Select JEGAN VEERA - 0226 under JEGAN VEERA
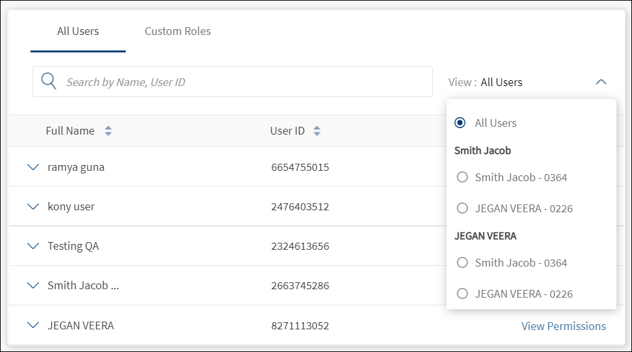This screenshot has height=352, width=632. 462,294
